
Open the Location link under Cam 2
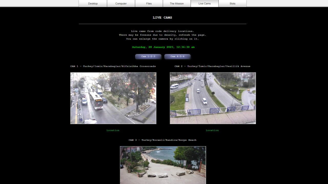tap(212, 130)
